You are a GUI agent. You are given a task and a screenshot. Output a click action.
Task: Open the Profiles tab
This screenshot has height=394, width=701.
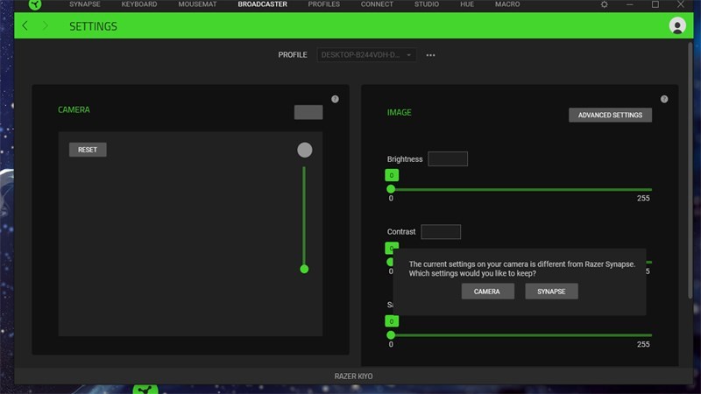coord(323,4)
